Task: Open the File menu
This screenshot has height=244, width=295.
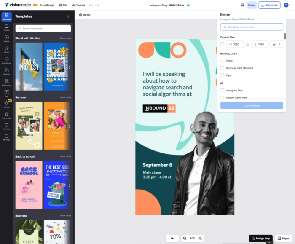Action: (x=63, y=5)
